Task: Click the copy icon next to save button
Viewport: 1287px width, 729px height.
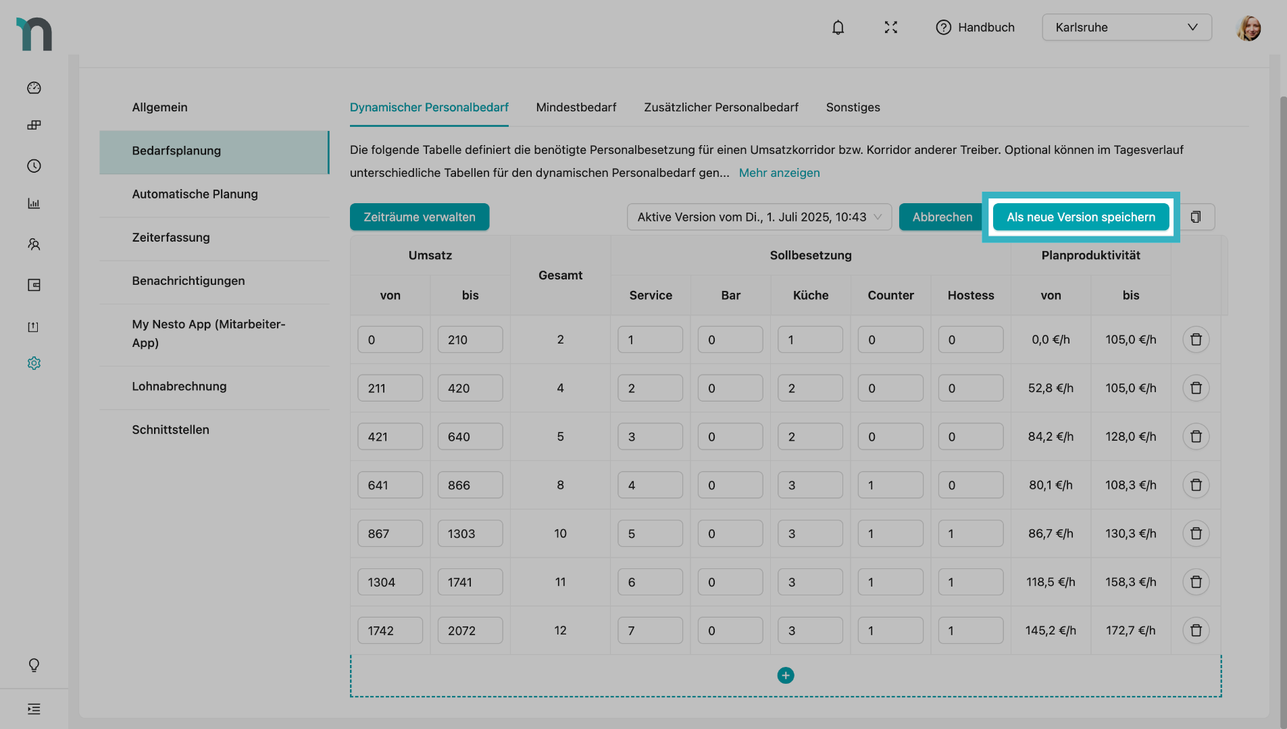Action: [x=1195, y=217]
